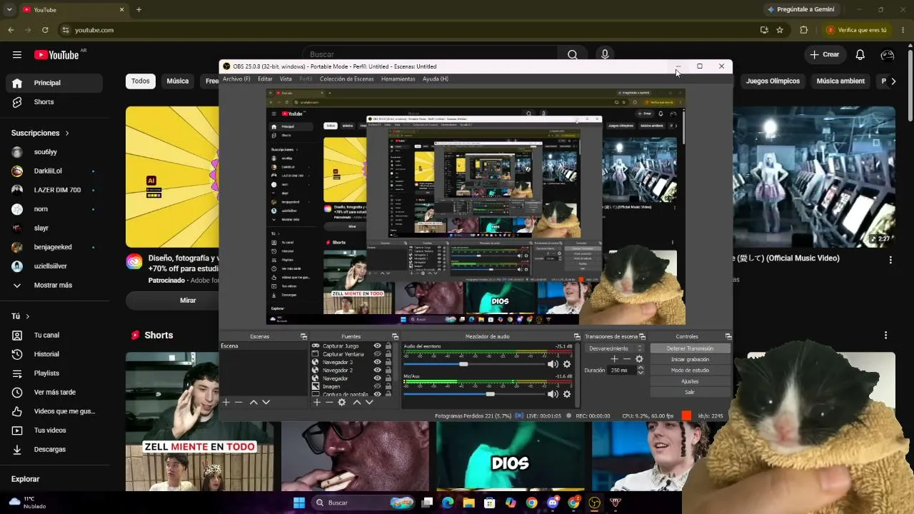Expand Mostrar más in subscriptions list
Screen dimensions: 914x514
coord(51,286)
